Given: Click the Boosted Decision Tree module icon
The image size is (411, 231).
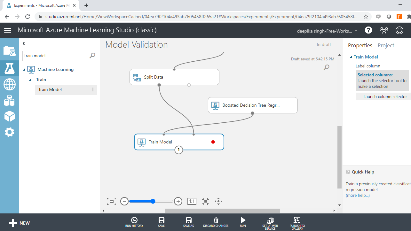Looking at the screenshot, I should [x=215, y=105].
